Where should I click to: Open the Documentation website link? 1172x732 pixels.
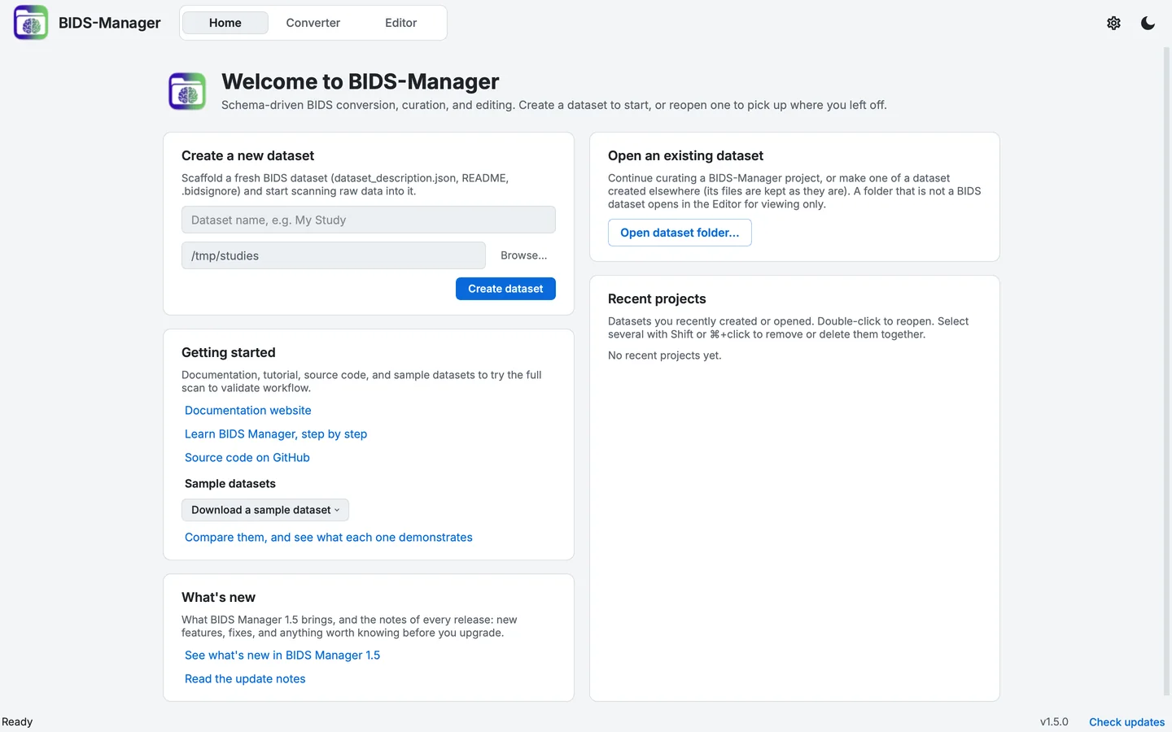click(248, 411)
